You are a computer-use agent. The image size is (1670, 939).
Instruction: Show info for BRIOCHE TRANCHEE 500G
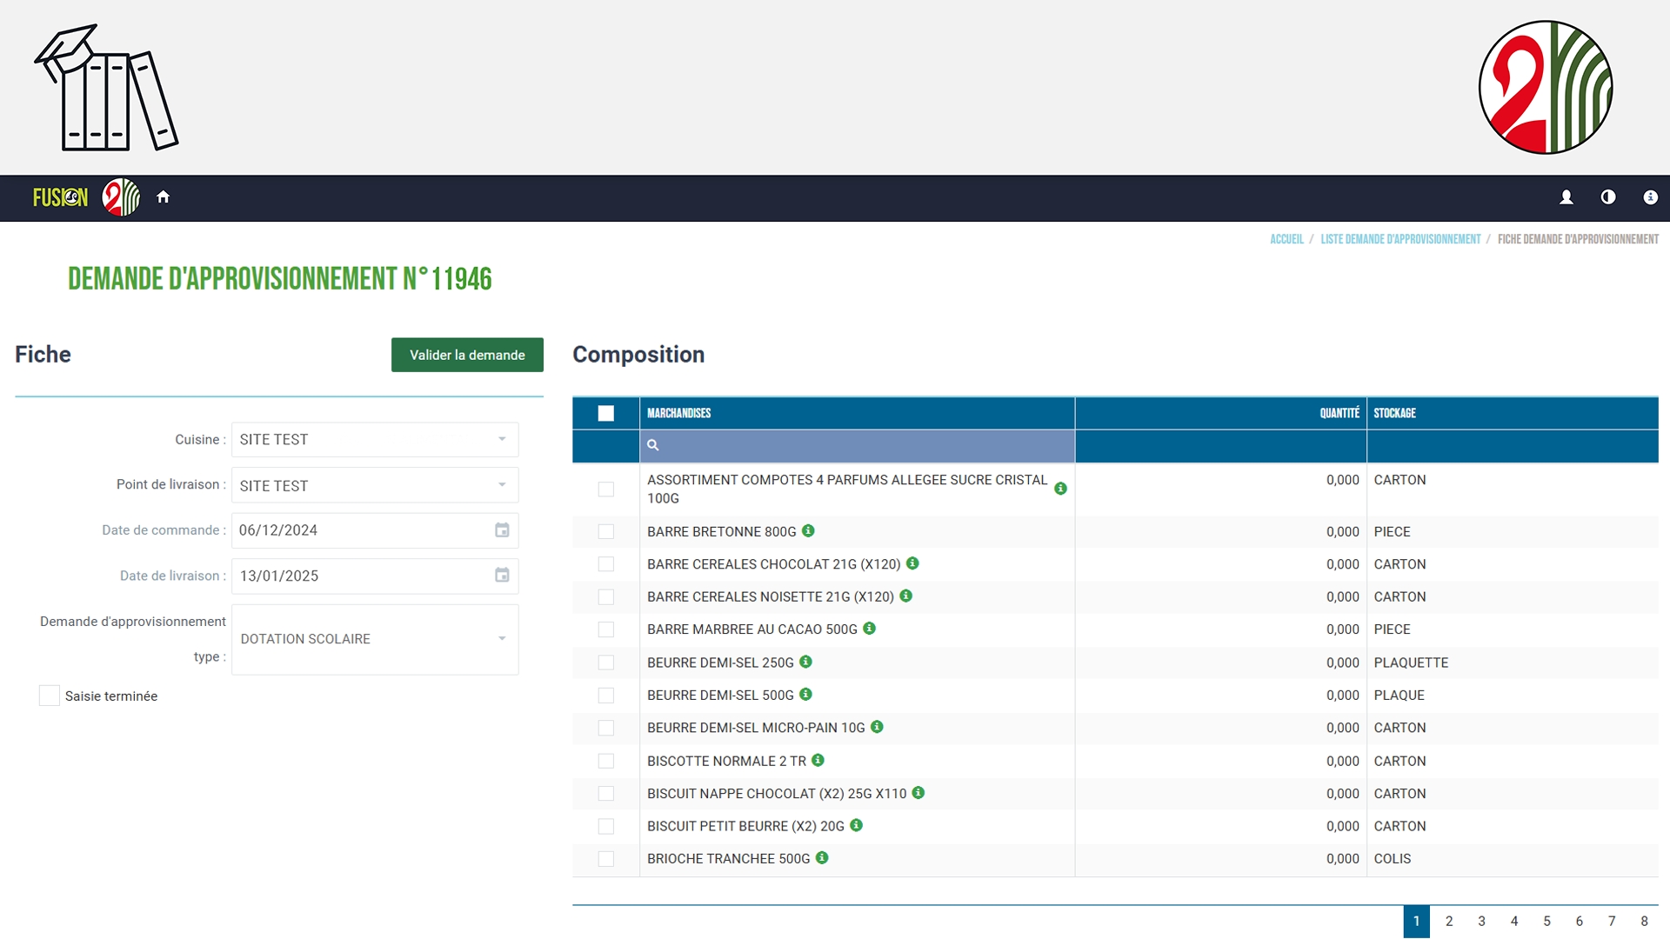(x=822, y=858)
